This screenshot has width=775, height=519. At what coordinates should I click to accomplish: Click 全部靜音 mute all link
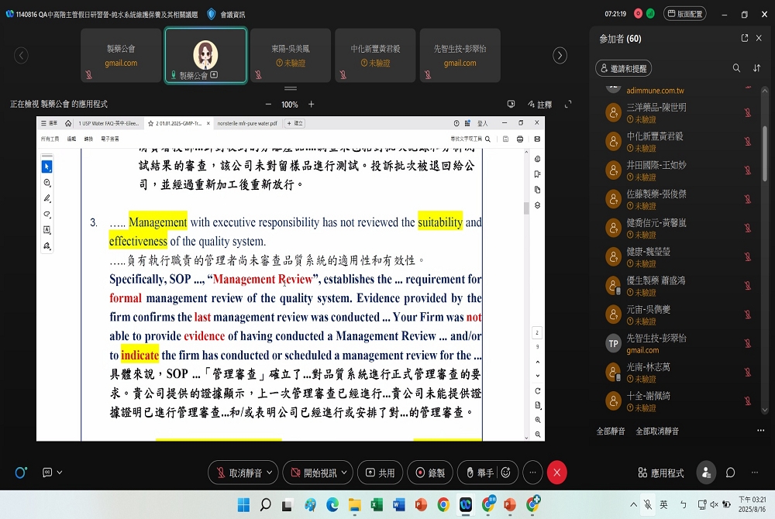tap(611, 431)
